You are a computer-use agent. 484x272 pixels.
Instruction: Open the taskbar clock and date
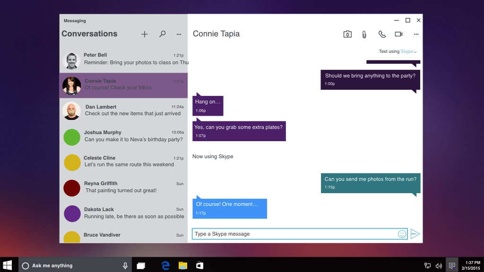471,265
